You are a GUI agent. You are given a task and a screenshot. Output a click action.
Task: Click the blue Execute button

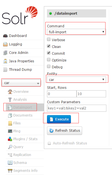[x=59, y=119]
